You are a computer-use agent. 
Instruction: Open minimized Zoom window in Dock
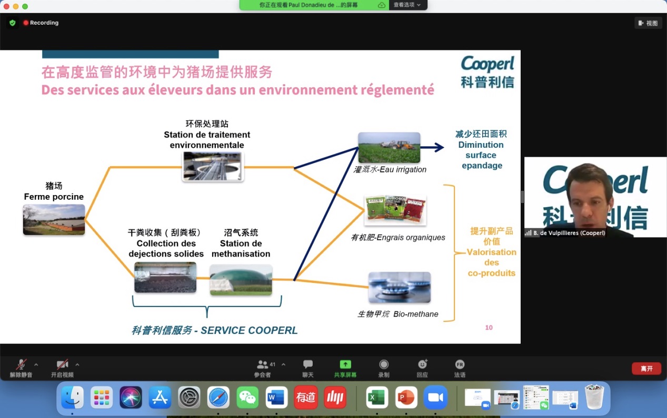(477, 398)
